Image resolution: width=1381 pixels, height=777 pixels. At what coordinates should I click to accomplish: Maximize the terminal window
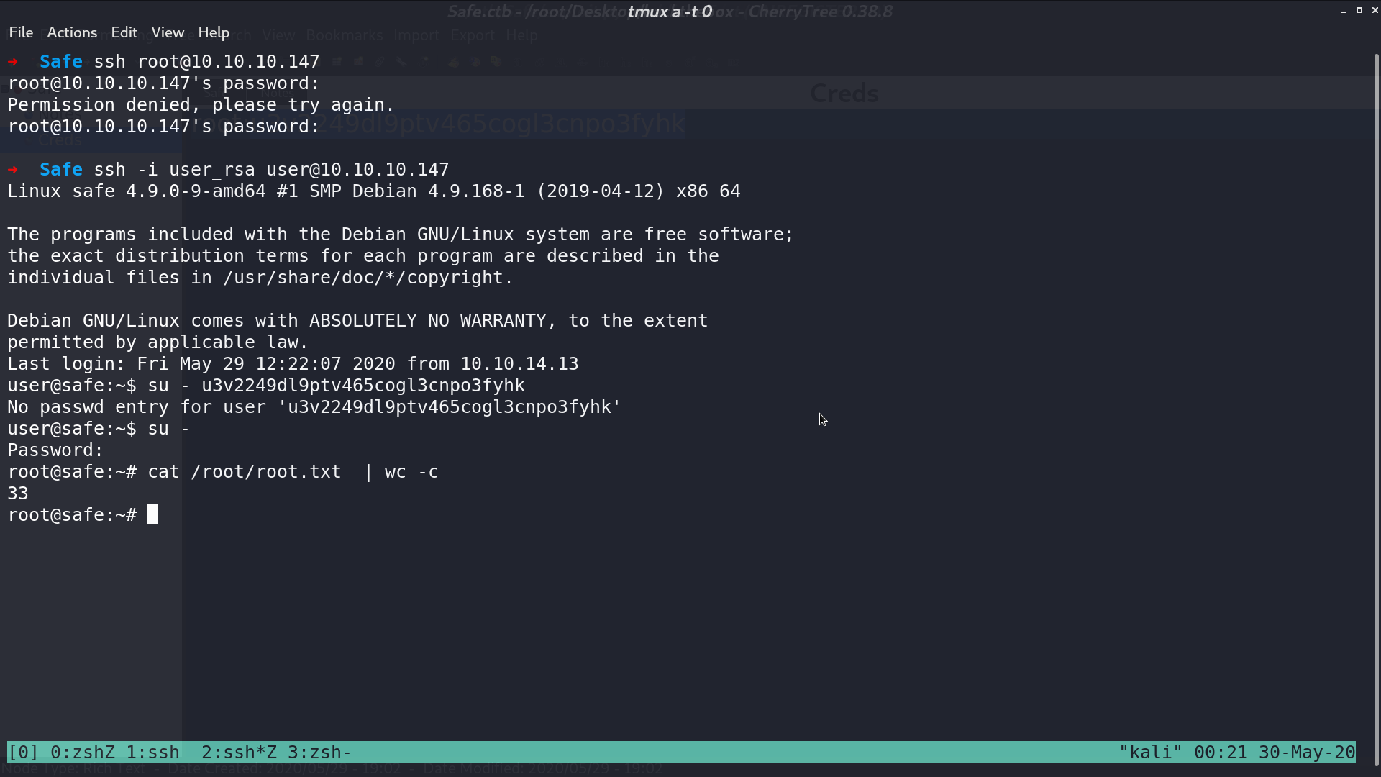pos(1359,11)
